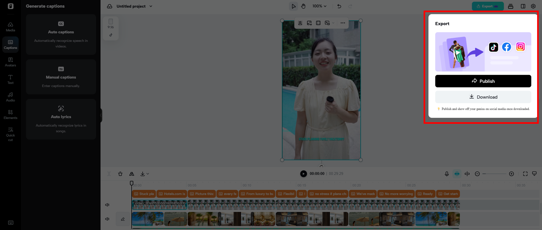The image size is (542, 230).
Task: Click the undo arrow icon
Action: point(339,6)
